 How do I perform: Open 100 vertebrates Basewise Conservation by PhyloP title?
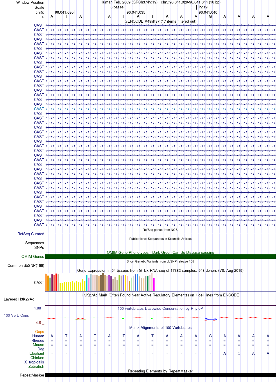click(160, 308)
